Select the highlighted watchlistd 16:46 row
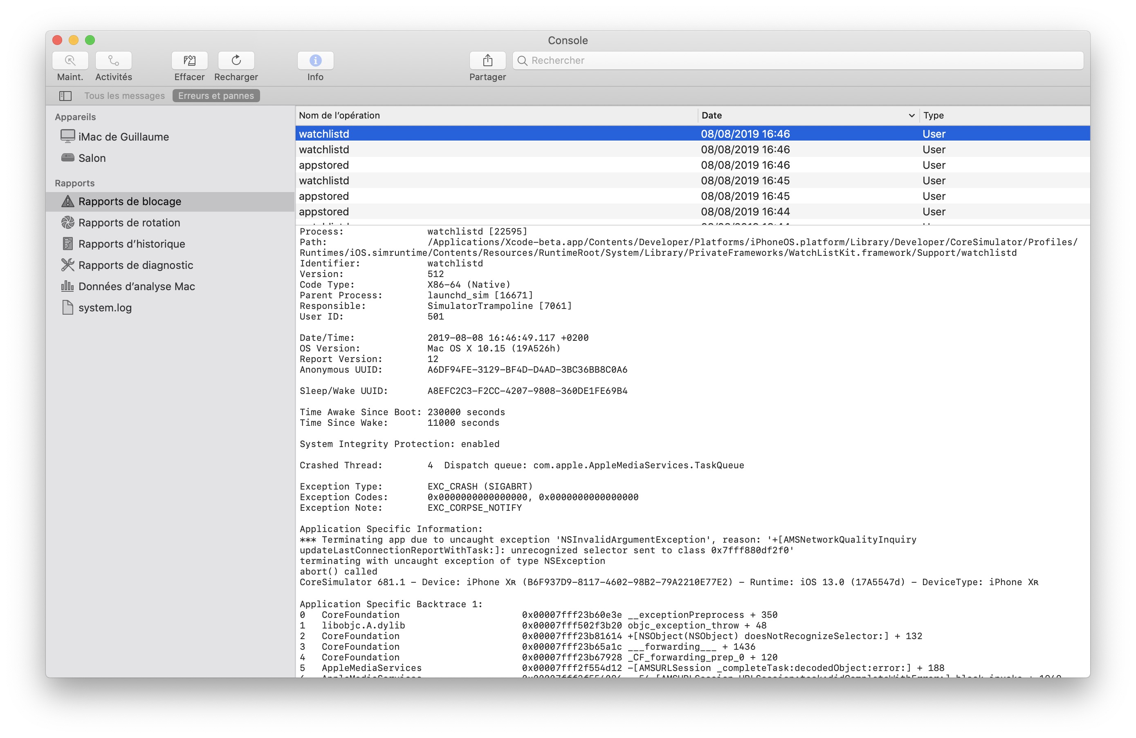Screen dimensions: 1136x738 click(693, 134)
